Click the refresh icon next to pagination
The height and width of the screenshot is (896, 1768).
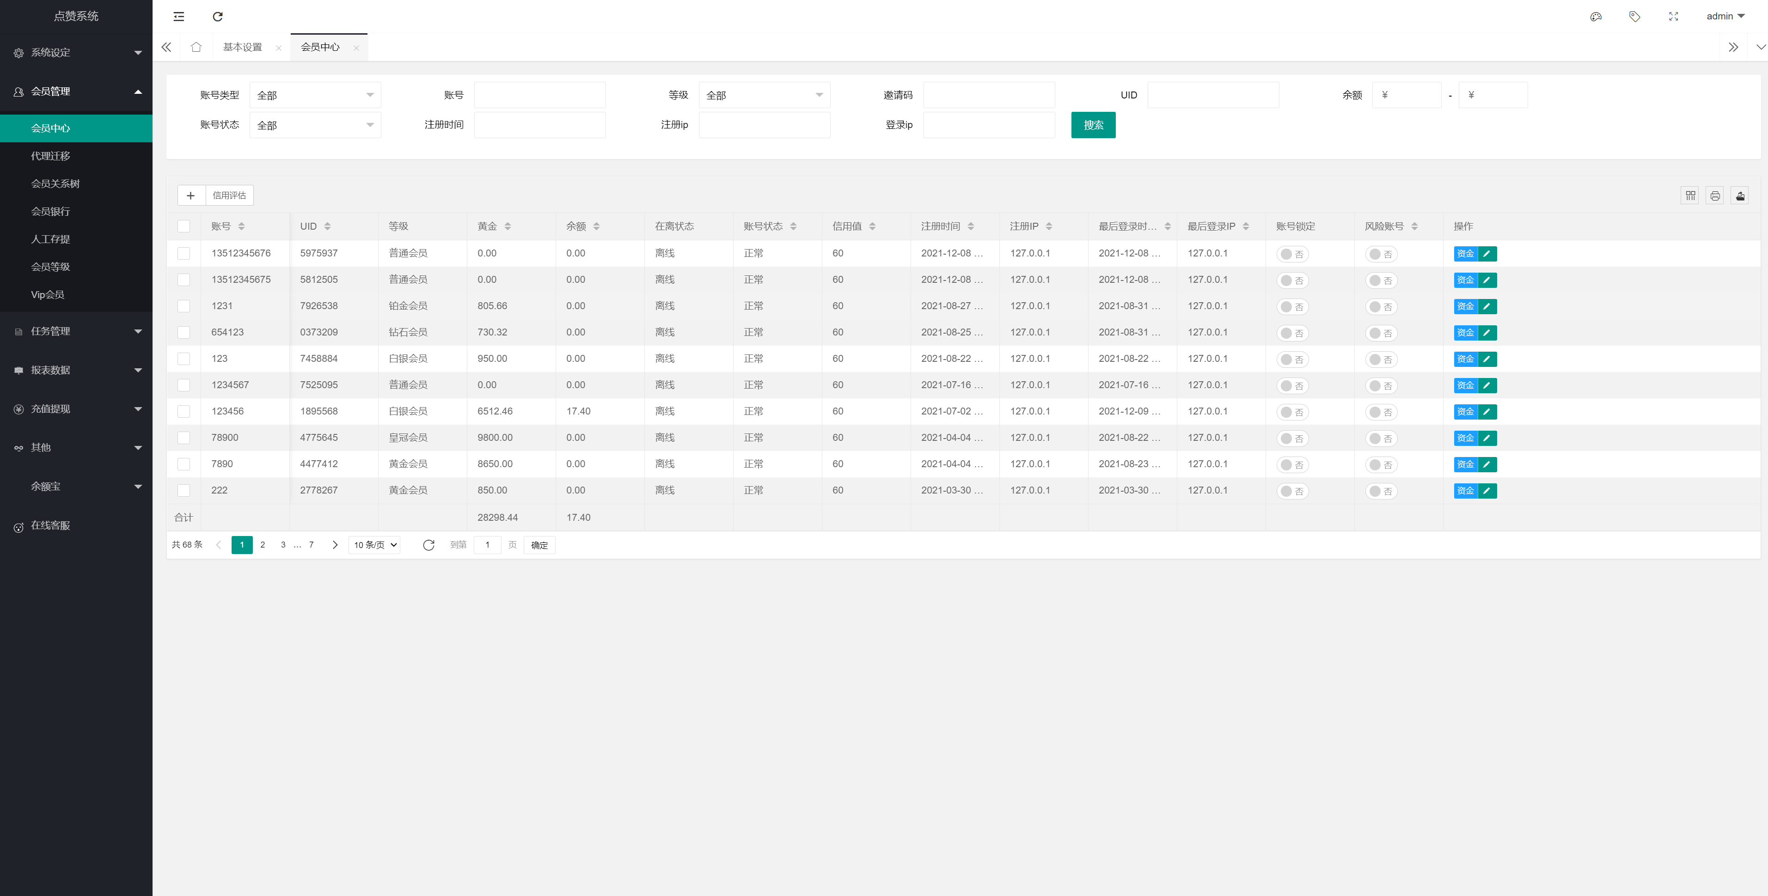[428, 544]
